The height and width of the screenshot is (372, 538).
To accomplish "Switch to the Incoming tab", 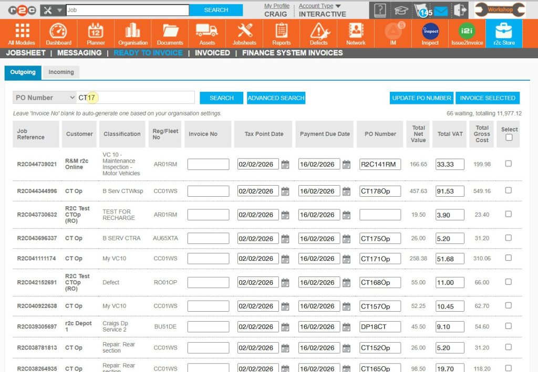I will click(61, 72).
